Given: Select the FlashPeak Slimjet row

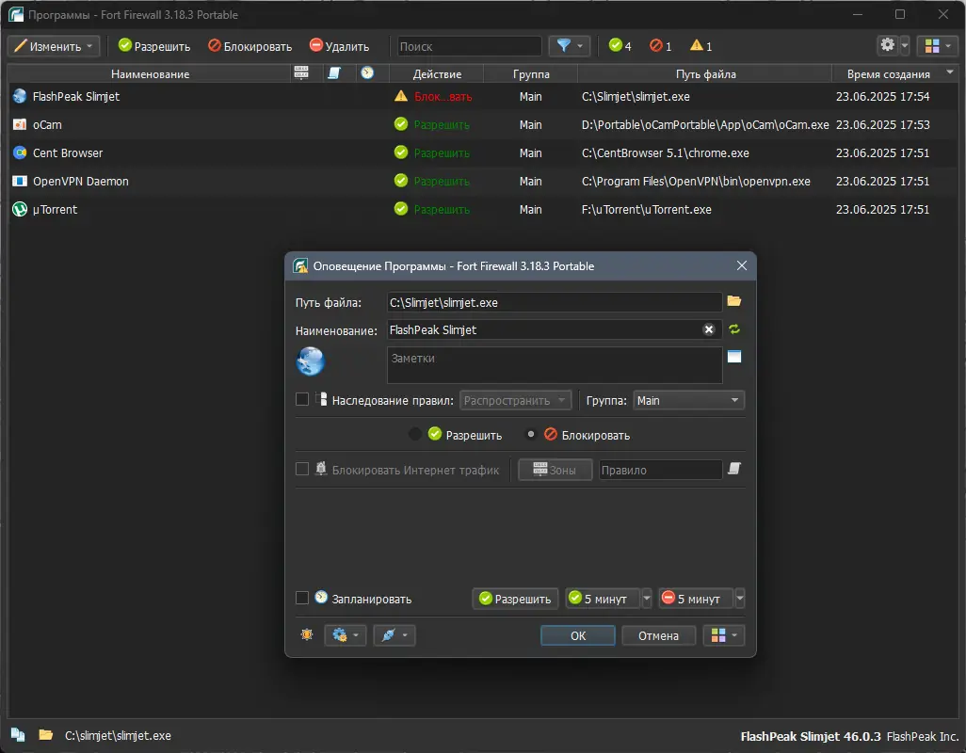Looking at the screenshot, I should tap(483, 97).
